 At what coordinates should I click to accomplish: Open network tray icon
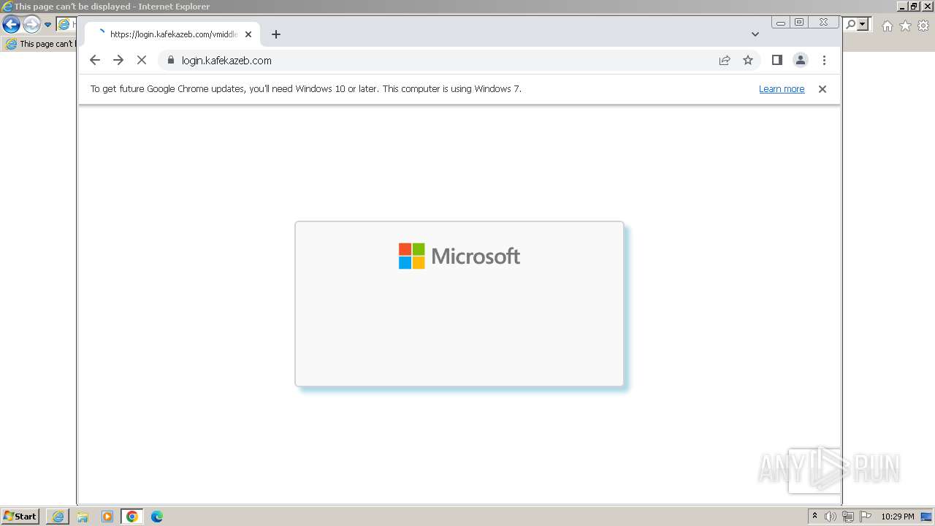[x=848, y=517]
